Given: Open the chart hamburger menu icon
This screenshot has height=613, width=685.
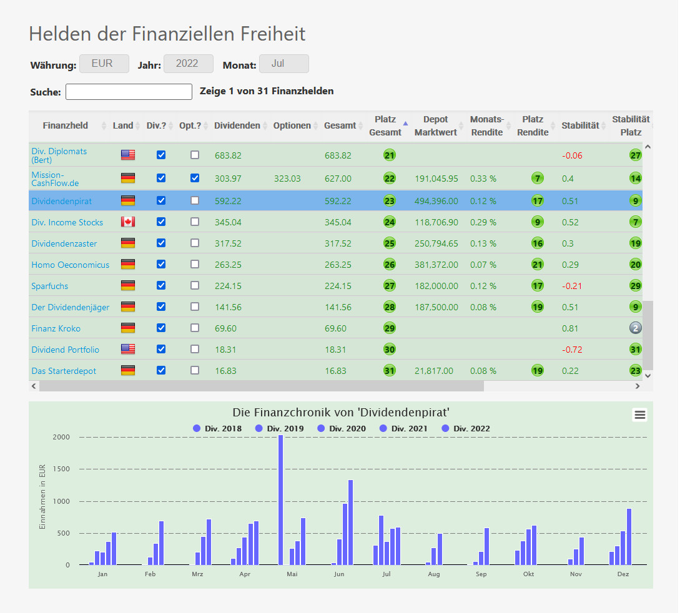Looking at the screenshot, I should tap(639, 415).
